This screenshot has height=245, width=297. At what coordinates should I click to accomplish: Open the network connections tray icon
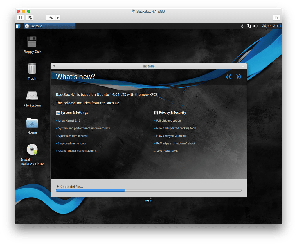pos(249,26)
